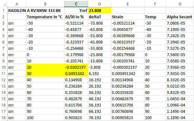Select column D header
194x121 pixels.
100,4
